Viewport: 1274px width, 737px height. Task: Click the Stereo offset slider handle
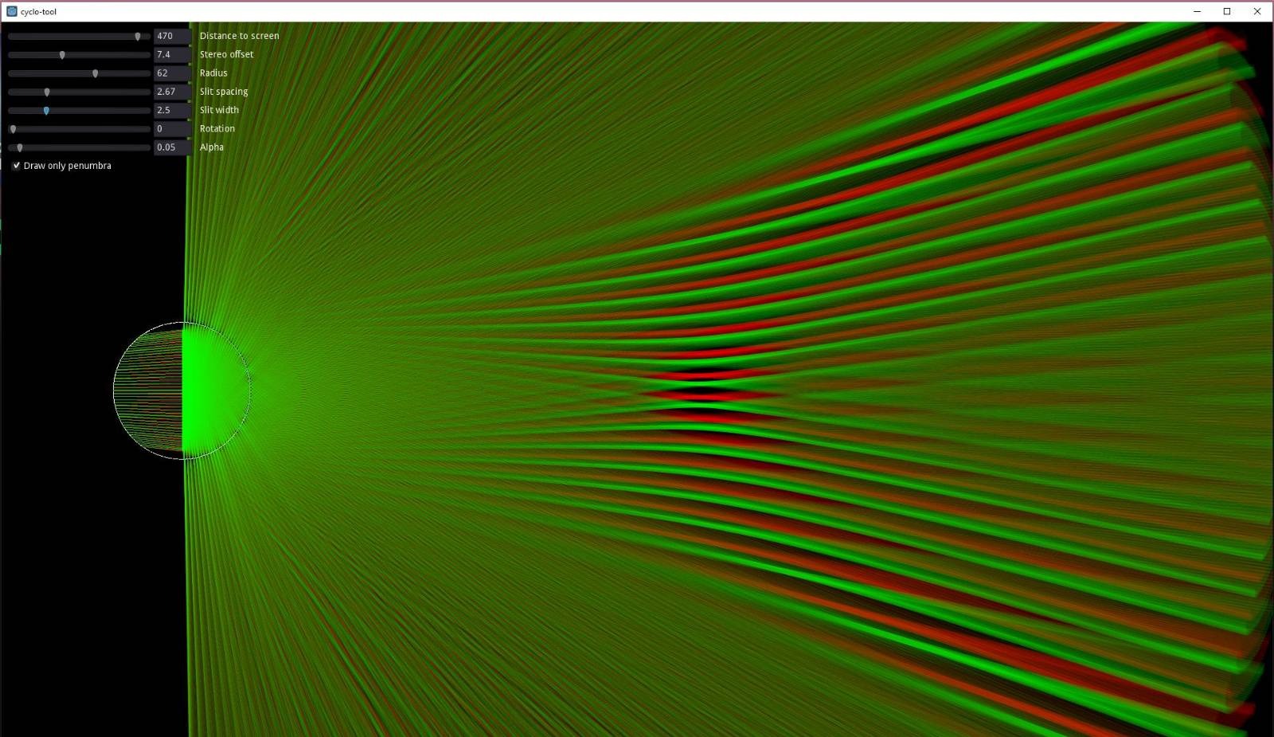63,54
